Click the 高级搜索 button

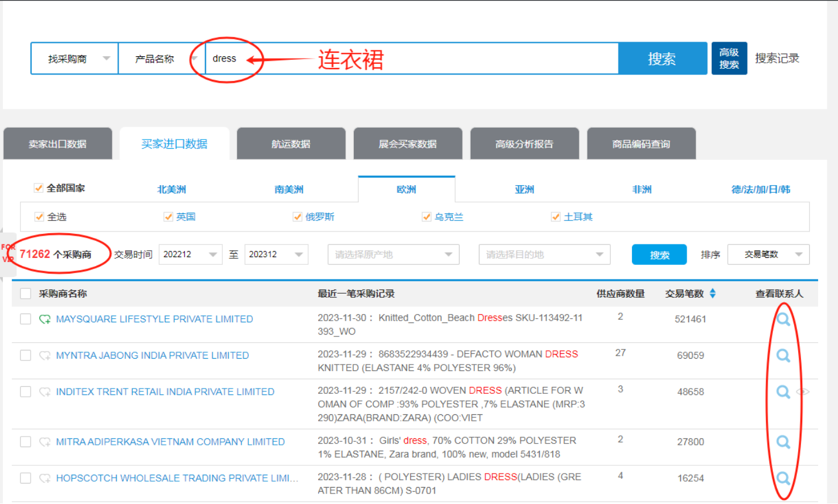coord(729,59)
